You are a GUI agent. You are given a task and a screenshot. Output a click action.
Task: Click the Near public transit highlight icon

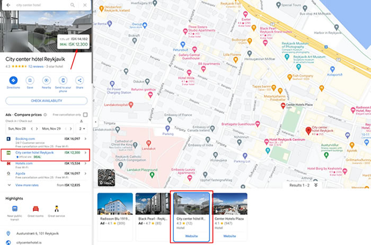click(15, 209)
